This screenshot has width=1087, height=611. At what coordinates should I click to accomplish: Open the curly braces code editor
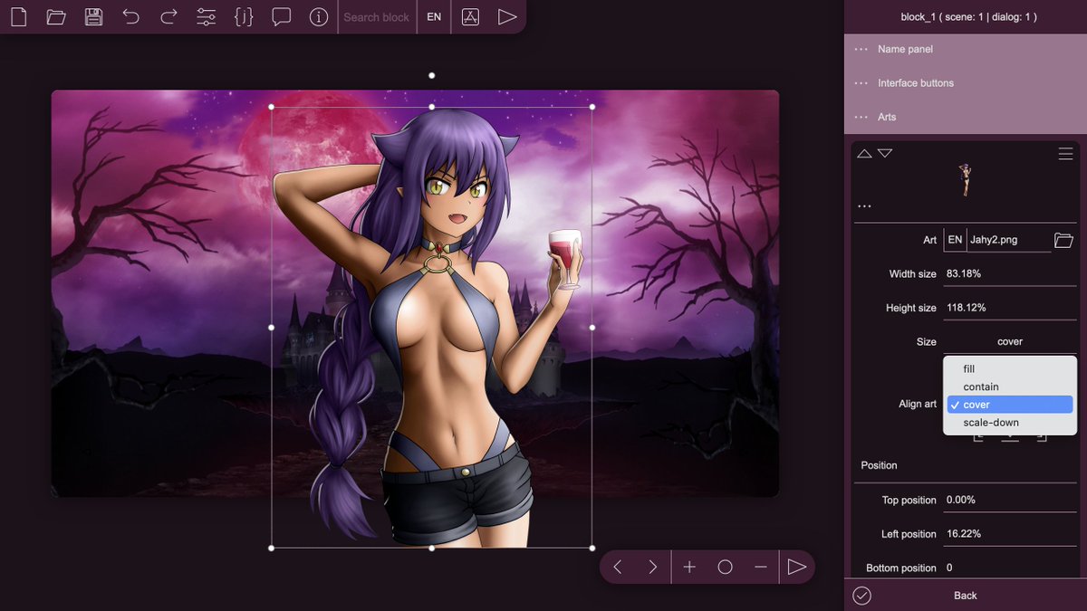(x=243, y=16)
